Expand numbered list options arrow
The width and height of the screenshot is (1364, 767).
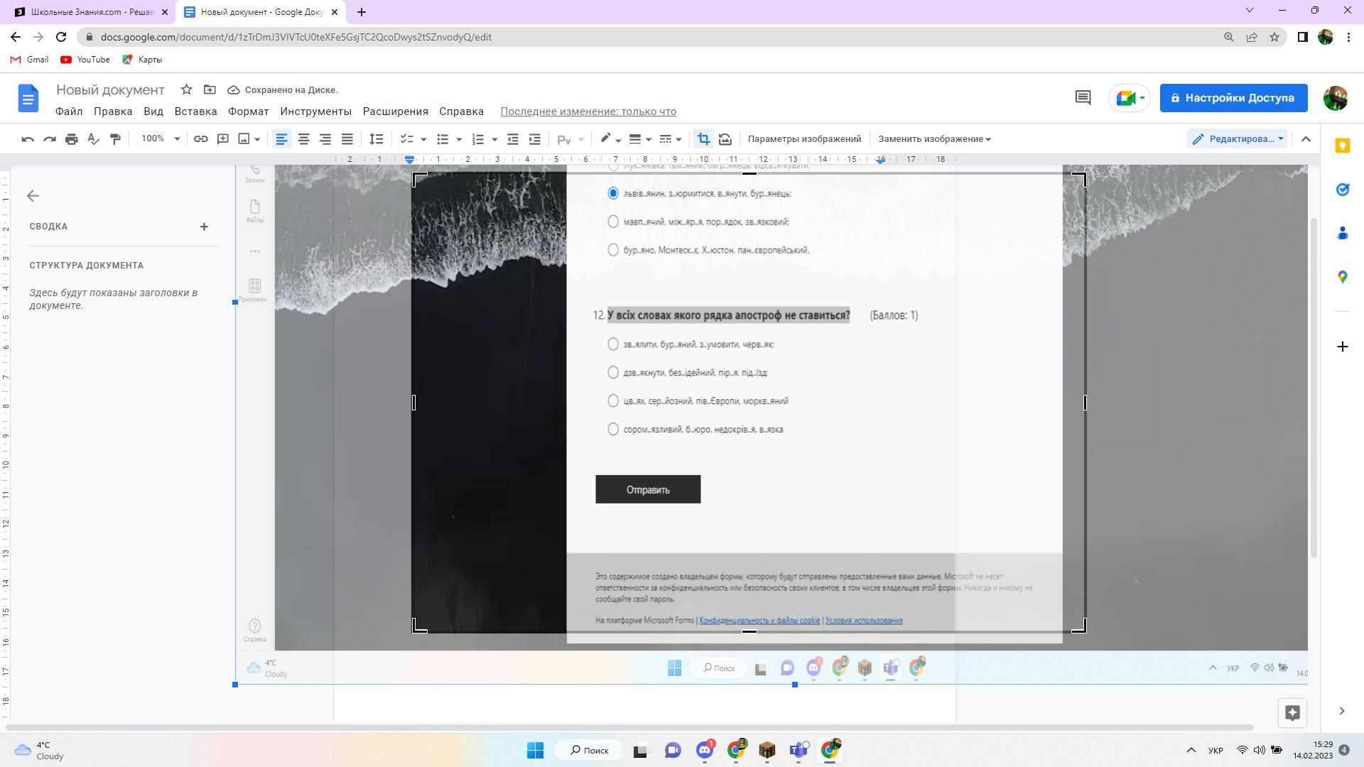tap(494, 139)
